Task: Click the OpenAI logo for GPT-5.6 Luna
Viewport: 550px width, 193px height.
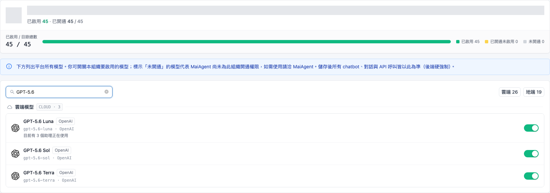Action: coord(15,128)
